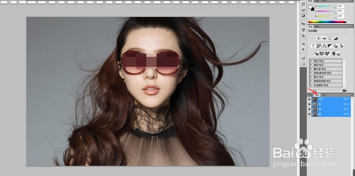Image resolution: width=355 pixels, height=176 pixels.
Task: Add a Levels adjustment layer
Action: [324, 38]
